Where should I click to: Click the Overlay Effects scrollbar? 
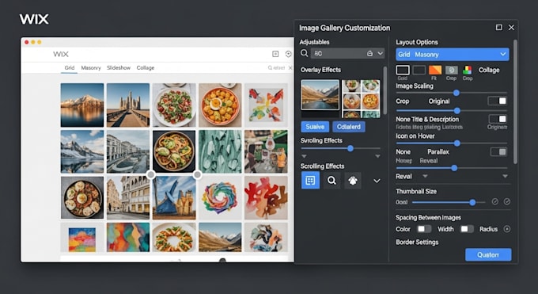[x=385, y=90]
